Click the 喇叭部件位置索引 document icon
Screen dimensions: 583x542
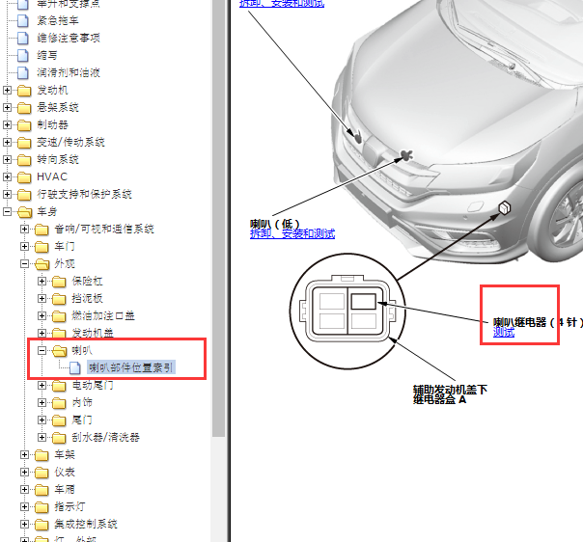(x=75, y=367)
